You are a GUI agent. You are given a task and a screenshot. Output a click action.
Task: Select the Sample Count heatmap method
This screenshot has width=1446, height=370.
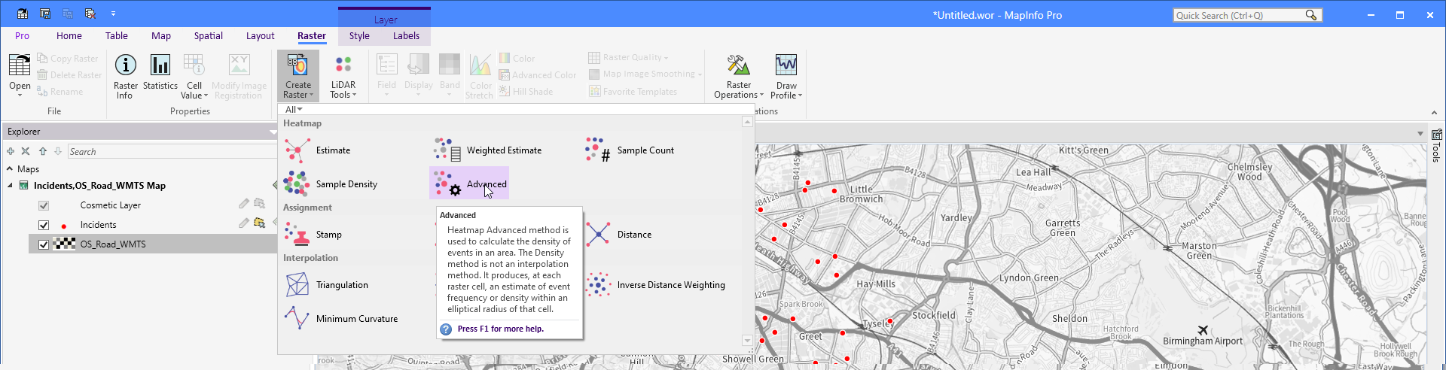click(630, 150)
